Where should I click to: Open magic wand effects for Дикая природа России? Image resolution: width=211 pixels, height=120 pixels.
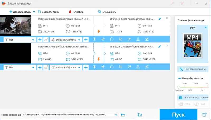click(x=129, y=39)
